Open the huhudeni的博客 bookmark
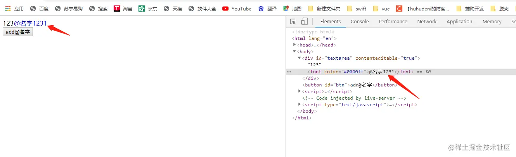This screenshot has height=157, width=516. point(423,9)
